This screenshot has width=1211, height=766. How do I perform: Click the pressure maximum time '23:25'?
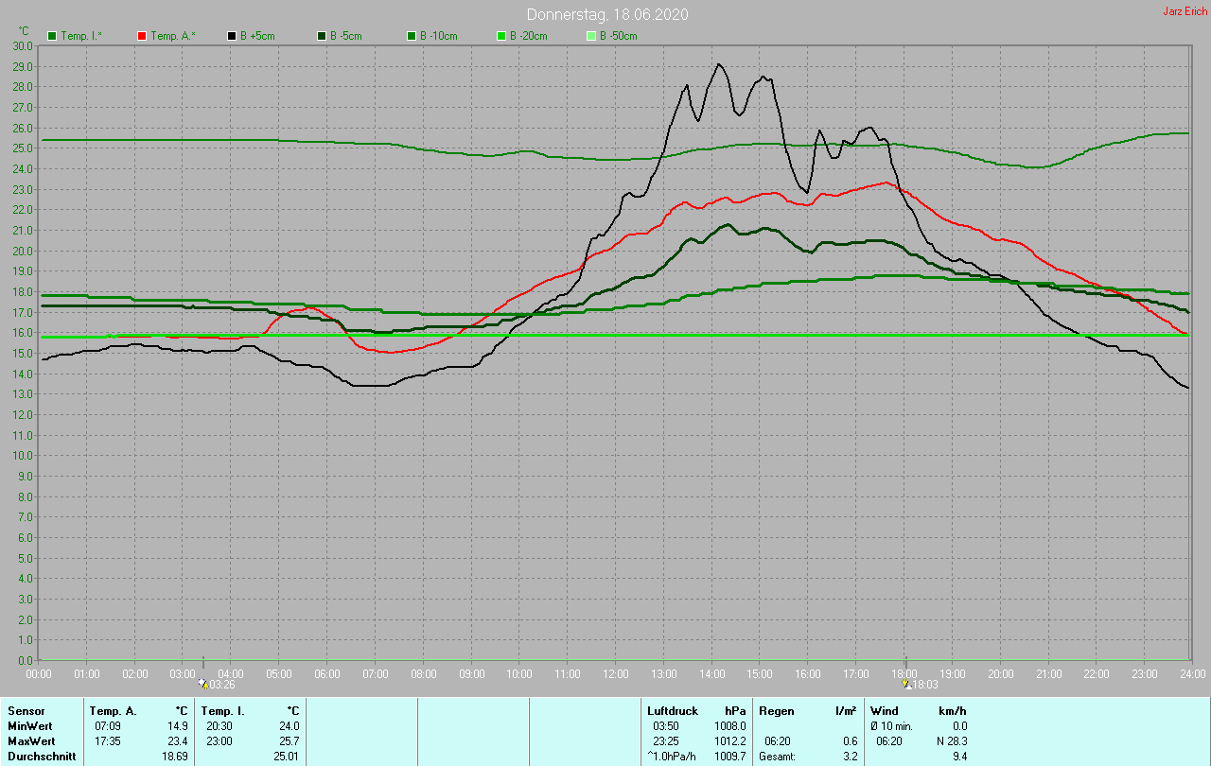[666, 740]
